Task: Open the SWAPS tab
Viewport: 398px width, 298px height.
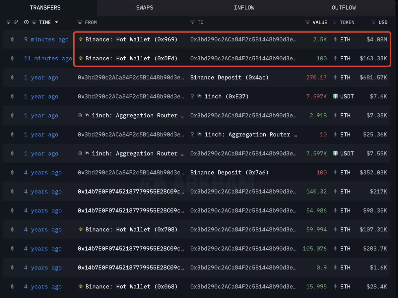Action: tap(145, 8)
